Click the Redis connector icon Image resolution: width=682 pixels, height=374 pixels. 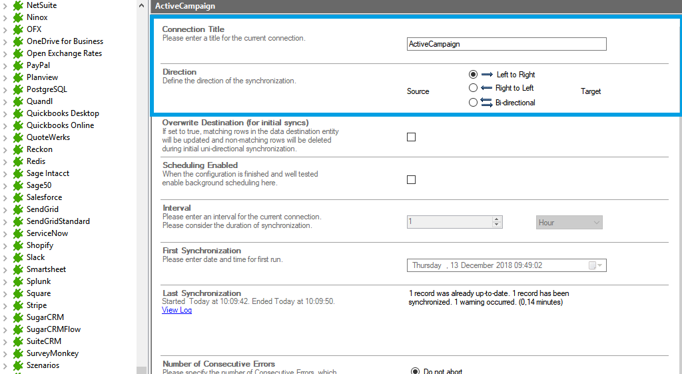18,161
